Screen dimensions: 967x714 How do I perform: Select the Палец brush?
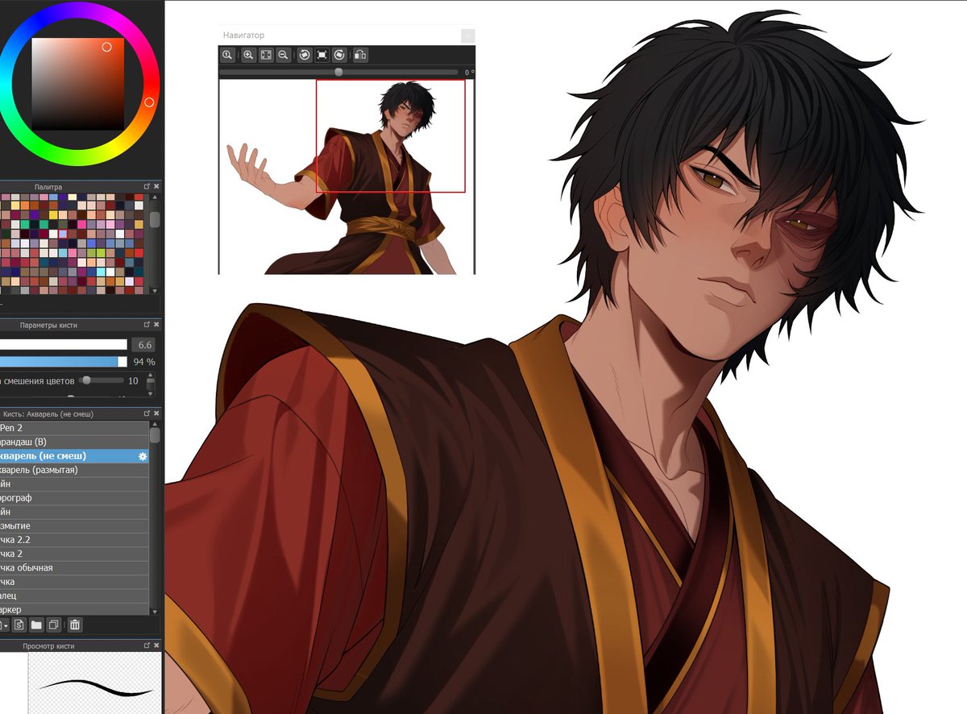[x=74, y=596]
